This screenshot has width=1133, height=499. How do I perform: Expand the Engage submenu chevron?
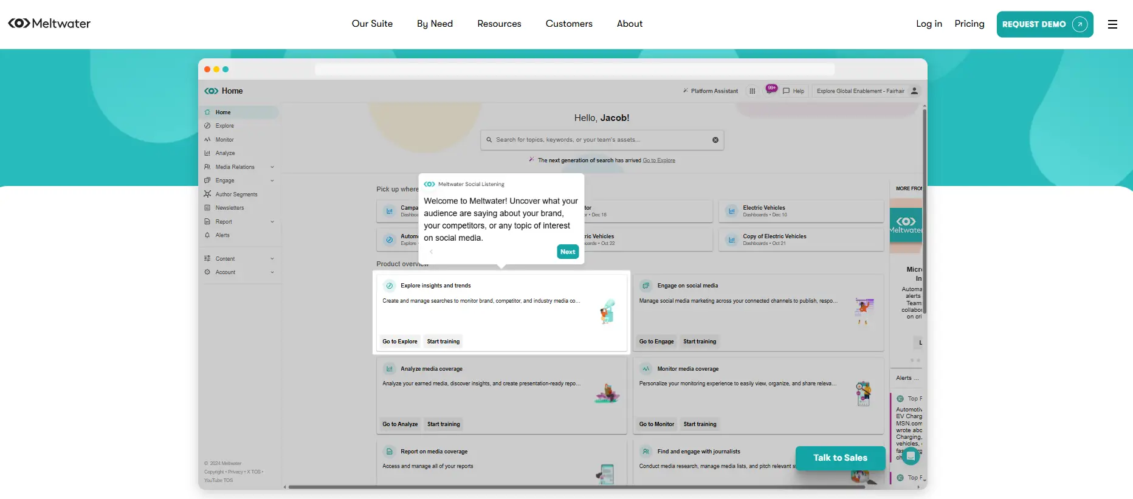pyautogui.click(x=272, y=181)
